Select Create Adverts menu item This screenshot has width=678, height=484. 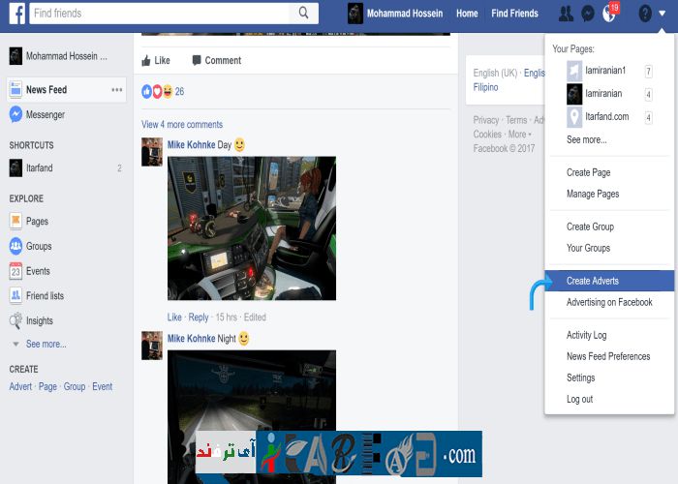pyautogui.click(x=593, y=281)
